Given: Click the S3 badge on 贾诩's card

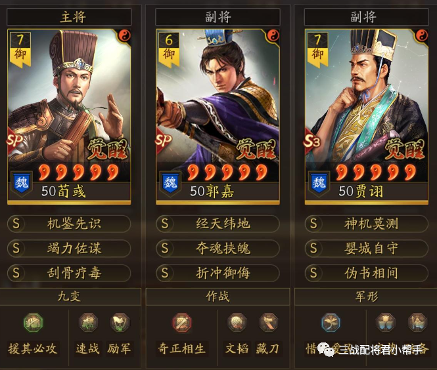Looking at the screenshot, I should coord(311,141).
